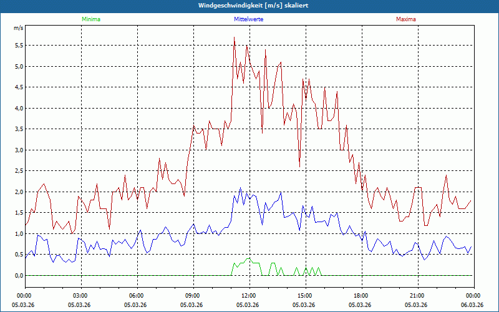This screenshot has height=312, width=499.
Task: Click the 2,0 y-axis value
Action: (x=19, y=192)
